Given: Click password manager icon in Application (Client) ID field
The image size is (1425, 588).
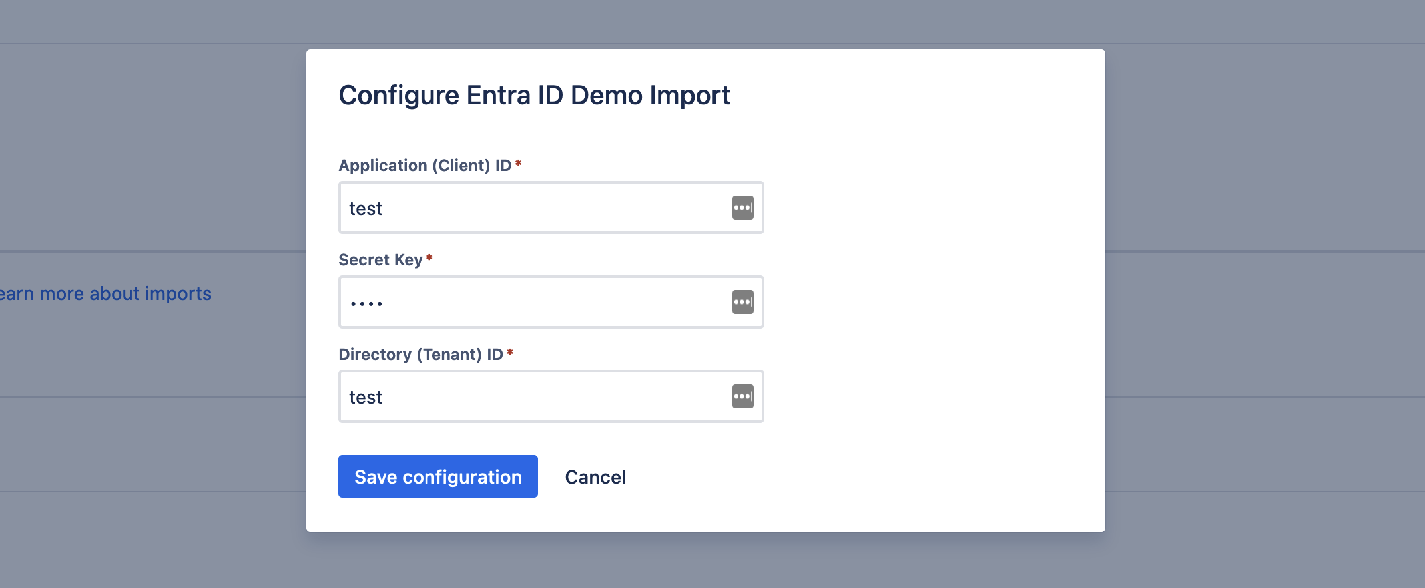Looking at the screenshot, I should [x=742, y=208].
